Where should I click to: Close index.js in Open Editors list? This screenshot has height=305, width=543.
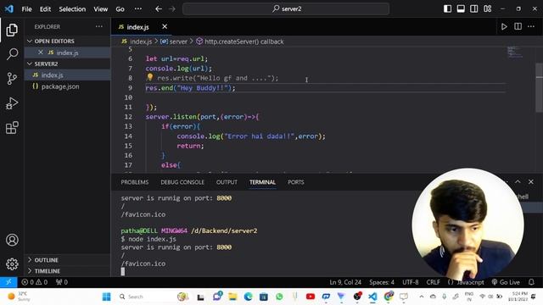tap(41, 53)
